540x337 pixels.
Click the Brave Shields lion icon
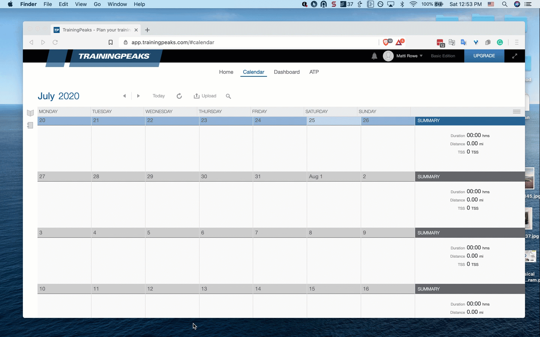[386, 42]
